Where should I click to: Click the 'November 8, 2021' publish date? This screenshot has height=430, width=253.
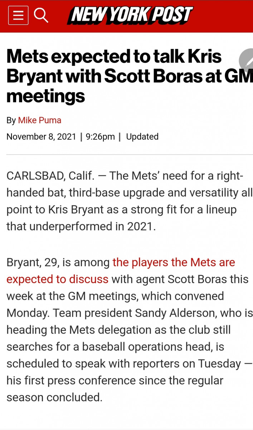pyautogui.click(x=42, y=137)
